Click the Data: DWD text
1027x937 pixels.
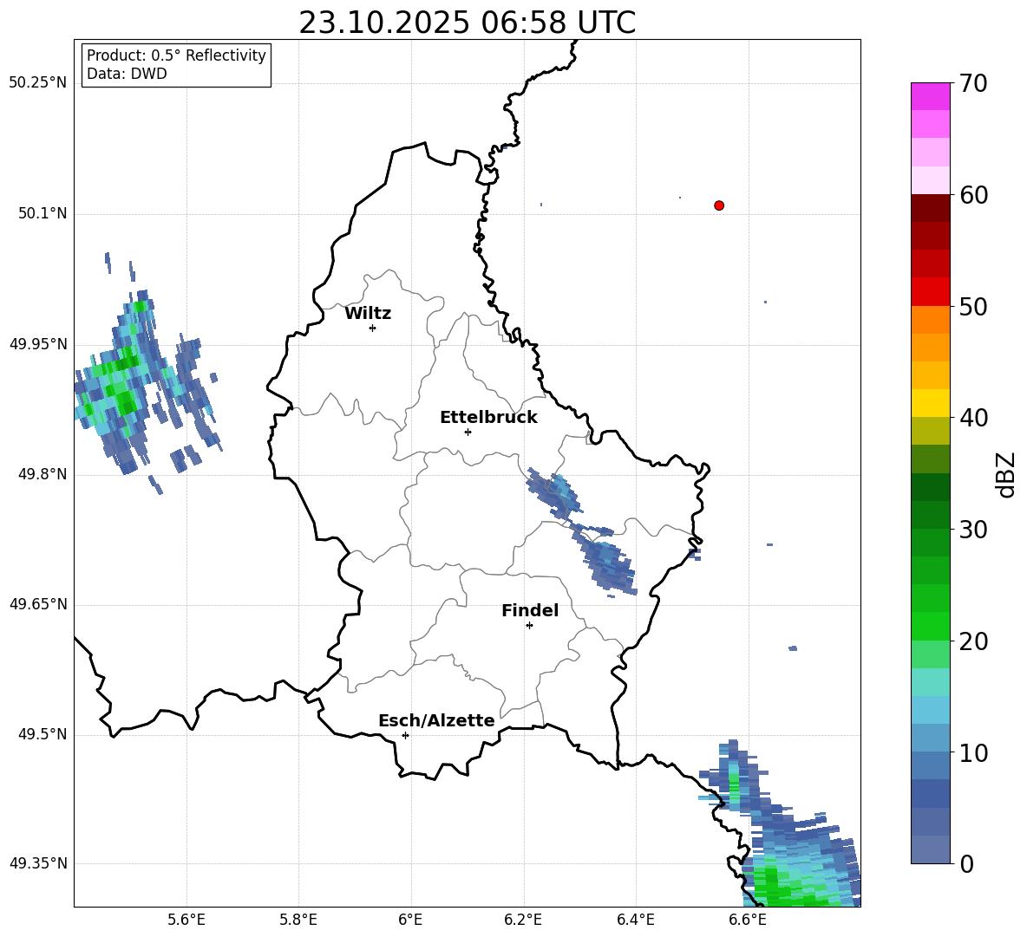coord(127,74)
